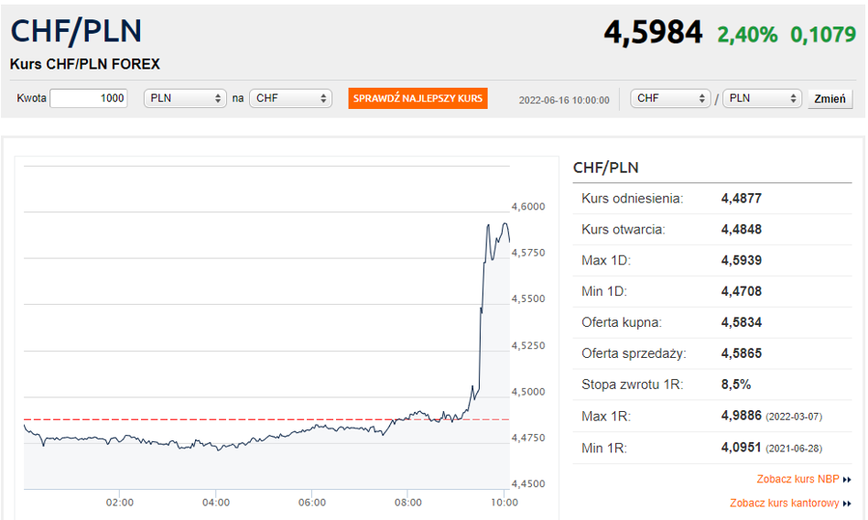Screen dimensions: 868x520
Task: Click the arrow icon beside Zobacz kurs NBP
Action: tap(847, 480)
